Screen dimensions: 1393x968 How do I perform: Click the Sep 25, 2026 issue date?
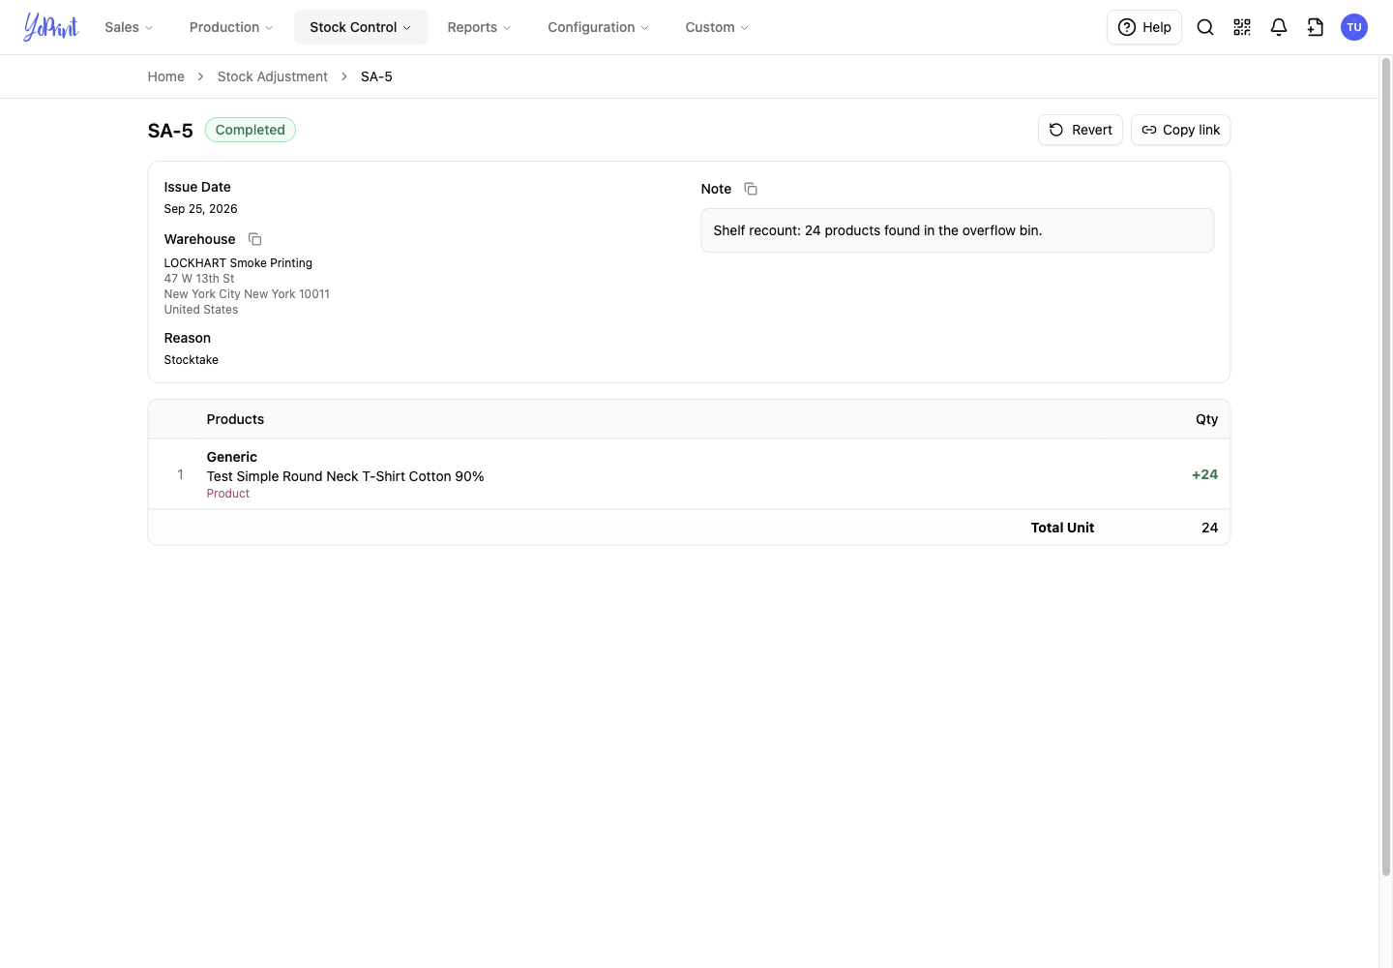(x=201, y=209)
